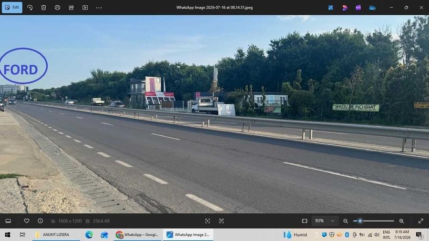The width and height of the screenshot is (429, 241).
Task: Click the 336.6 KB file size text
Action: point(101,221)
